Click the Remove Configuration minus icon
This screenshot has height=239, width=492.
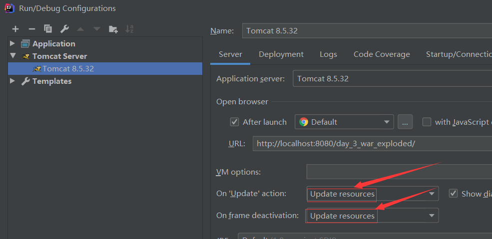pyautogui.click(x=31, y=29)
